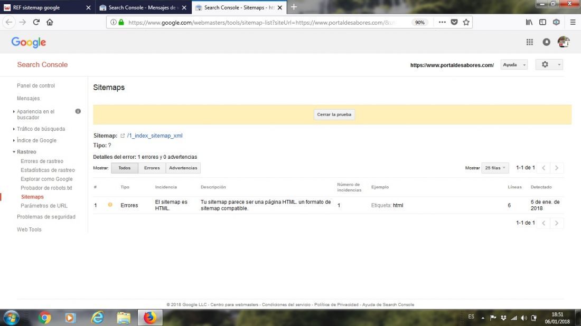Viewport: 581px width, 326px height.
Task: Show site information for the address bar
Action: (114, 22)
